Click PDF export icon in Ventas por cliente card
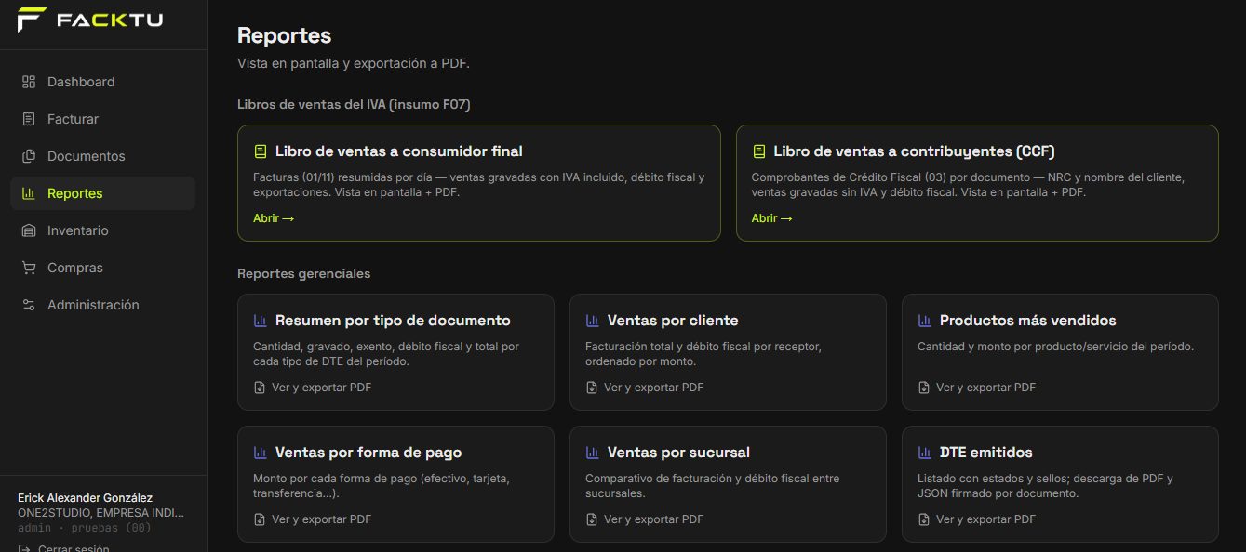Screen dimensions: 1246x552 tap(592, 388)
